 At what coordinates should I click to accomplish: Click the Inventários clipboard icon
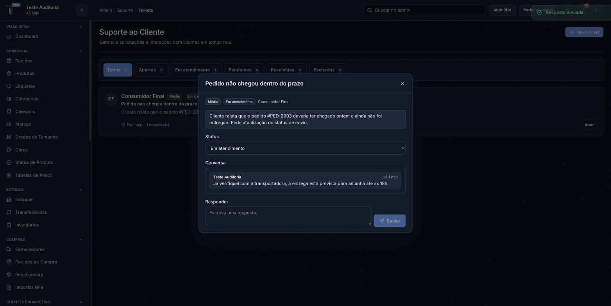[x=9, y=225]
